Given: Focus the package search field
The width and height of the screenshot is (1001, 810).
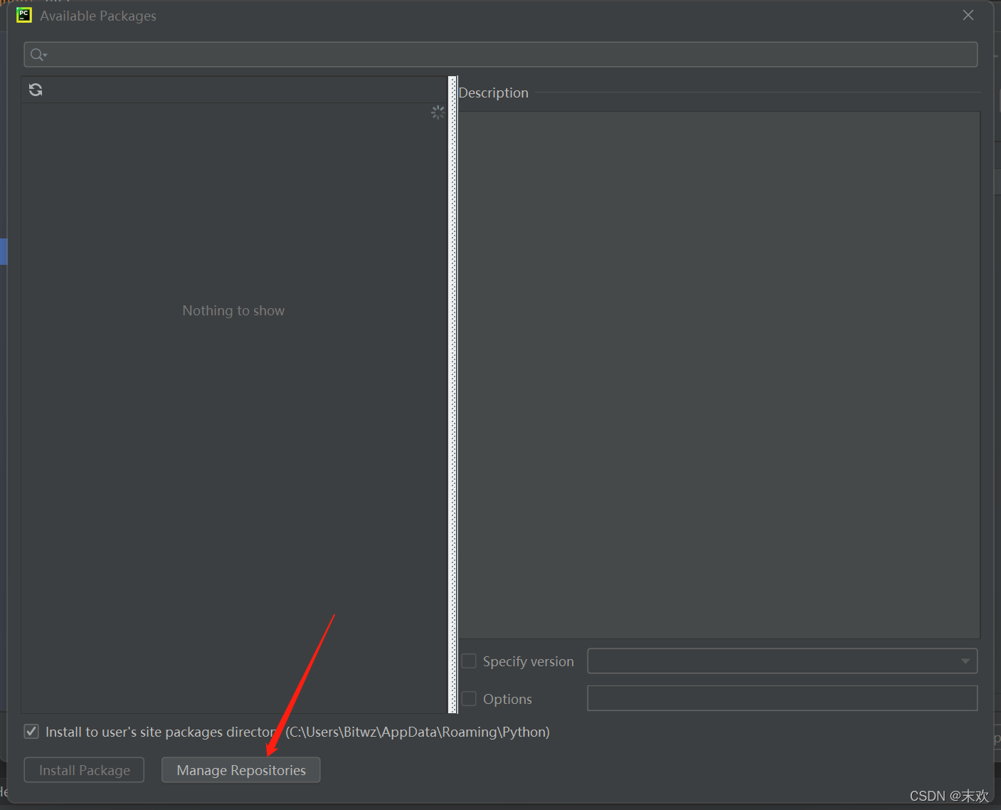Looking at the screenshot, I should (501, 55).
